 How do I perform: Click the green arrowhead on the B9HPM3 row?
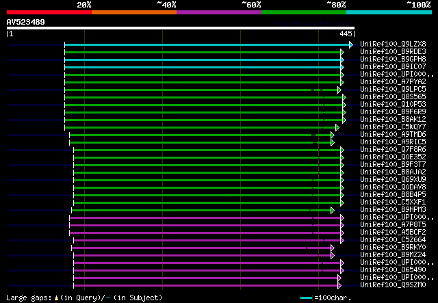(333, 210)
